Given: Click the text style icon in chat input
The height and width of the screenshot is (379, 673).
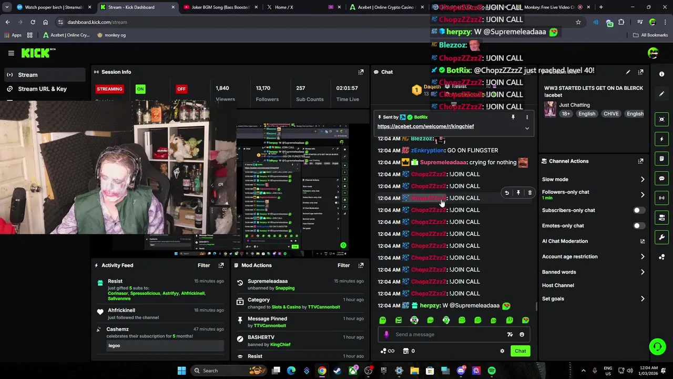Looking at the screenshot, I should coord(509,334).
